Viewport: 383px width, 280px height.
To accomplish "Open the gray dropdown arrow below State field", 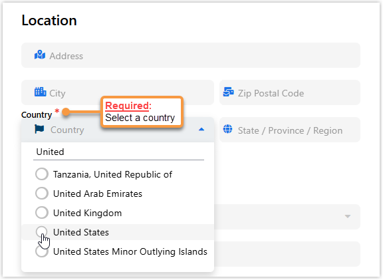I will coord(347,216).
